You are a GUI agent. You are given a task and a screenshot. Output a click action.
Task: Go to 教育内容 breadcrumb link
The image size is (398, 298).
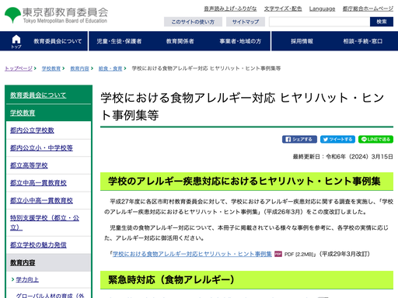[x=79, y=68]
